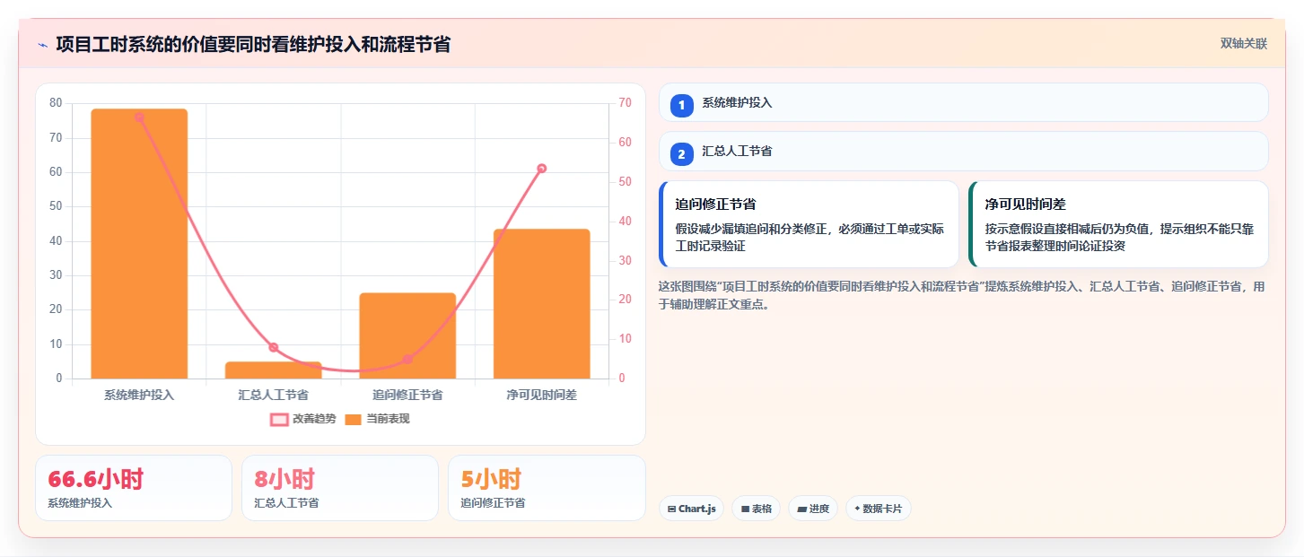Click x-axis label 追问修正节省
The height and width of the screenshot is (557, 1304).
407,395
